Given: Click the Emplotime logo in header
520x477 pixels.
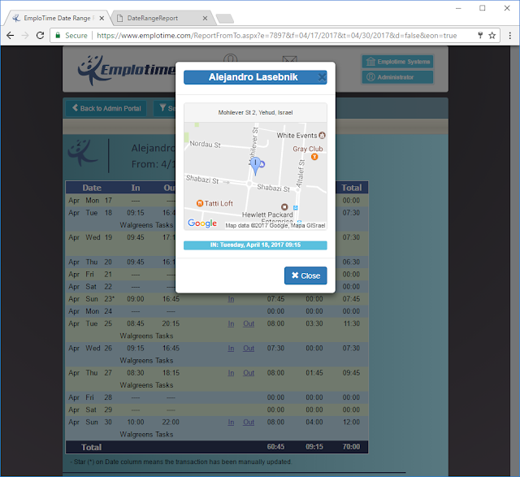Looking at the screenshot, I should click(126, 70).
